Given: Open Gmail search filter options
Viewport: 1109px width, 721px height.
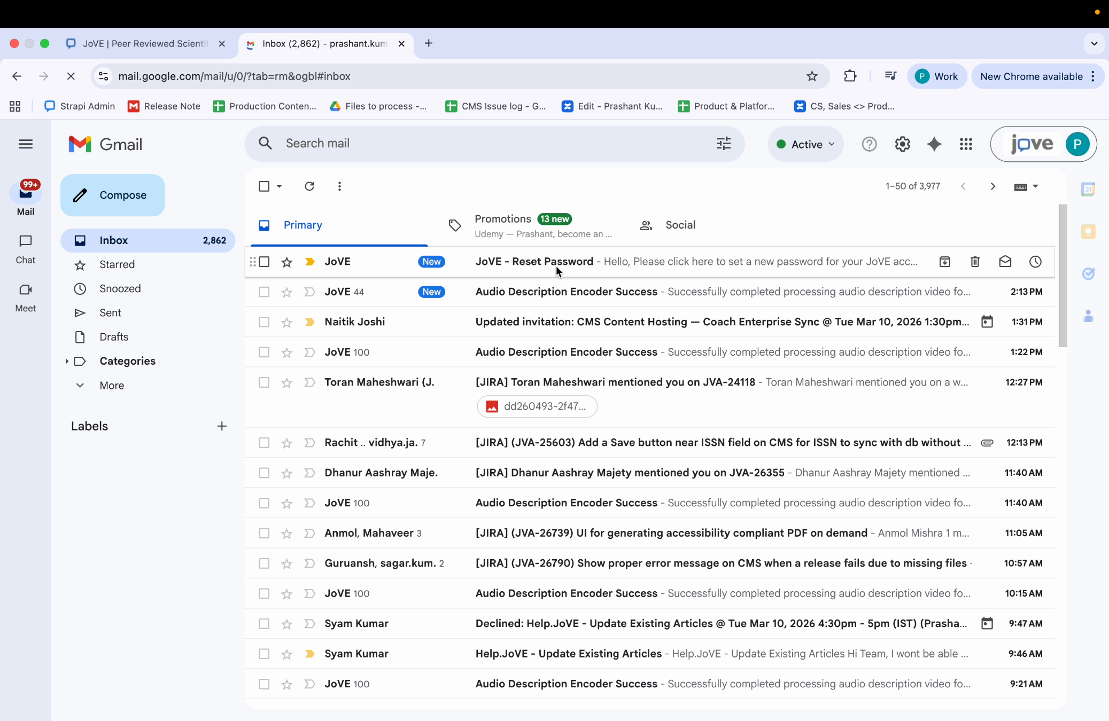Looking at the screenshot, I should click(x=723, y=144).
